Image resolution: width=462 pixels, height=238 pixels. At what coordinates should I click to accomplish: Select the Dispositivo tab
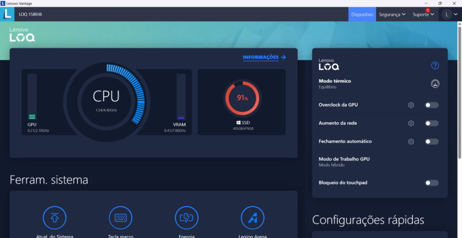tap(362, 15)
